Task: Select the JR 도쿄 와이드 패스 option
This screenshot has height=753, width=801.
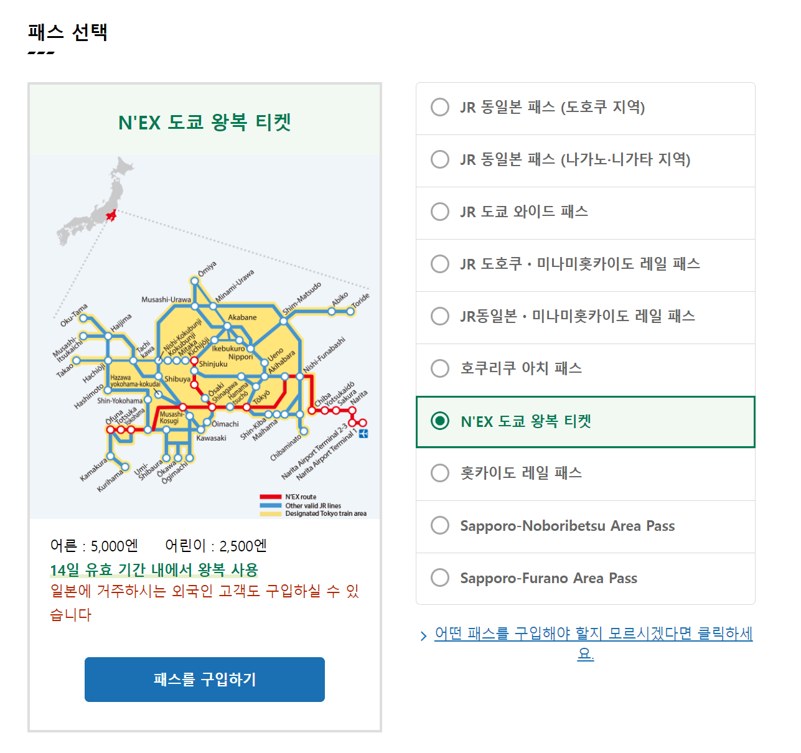Action: coord(440,212)
